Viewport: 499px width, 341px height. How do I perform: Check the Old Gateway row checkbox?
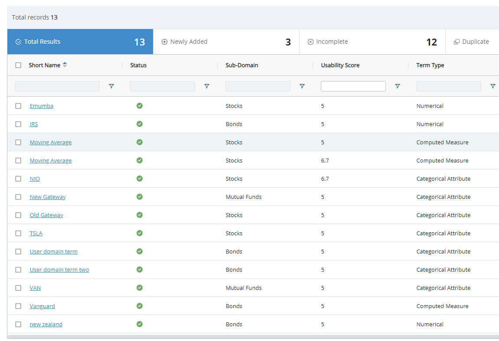(x=18, y=215)
